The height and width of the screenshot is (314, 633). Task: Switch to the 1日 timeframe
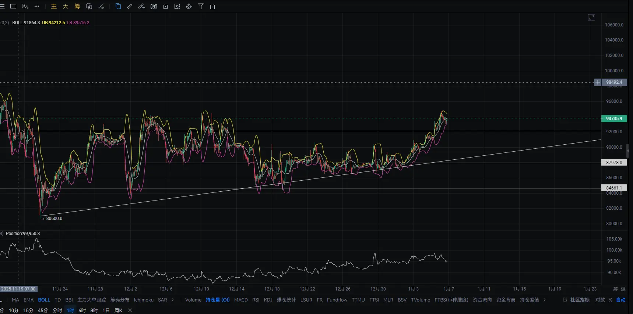coord(106,310)
